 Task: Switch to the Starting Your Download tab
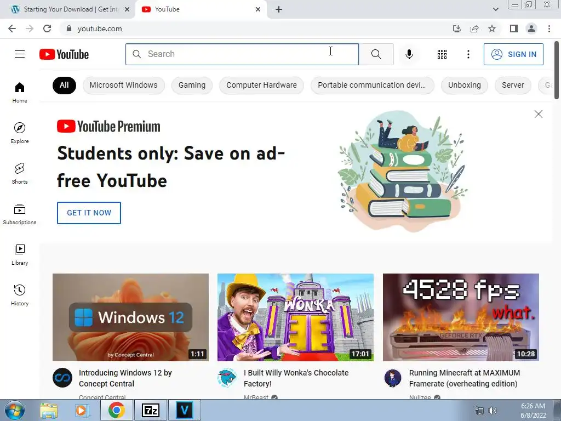(70, 9)
